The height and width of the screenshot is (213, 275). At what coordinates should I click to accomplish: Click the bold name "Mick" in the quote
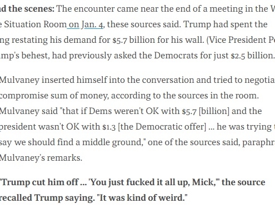(203, 182)
